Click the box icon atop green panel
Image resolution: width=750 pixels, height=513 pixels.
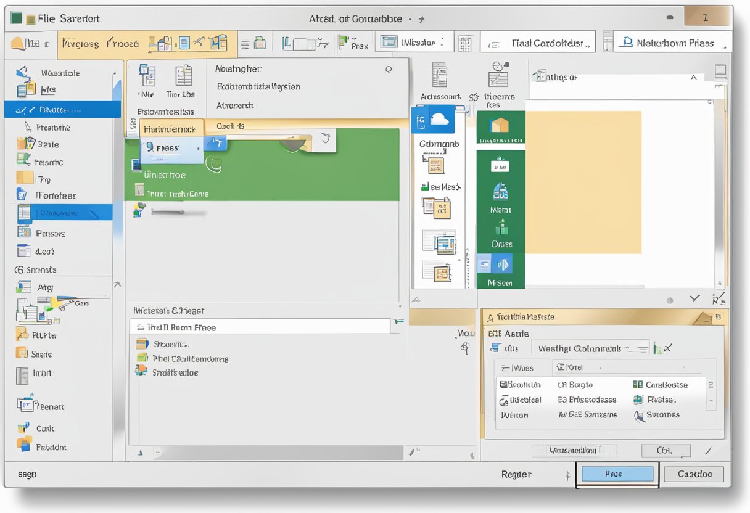[x=500, y=125]
